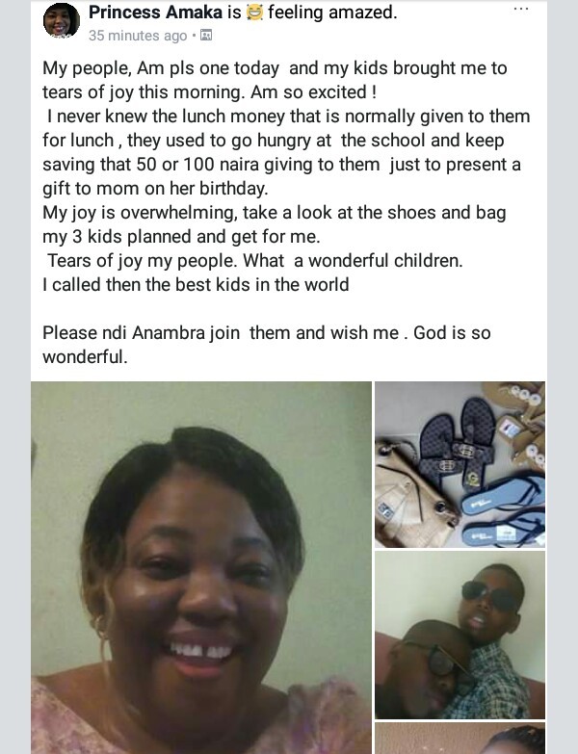Click the Princess Amaka name link
Viewport: 578px width, 754px height.
click(x=155, y=13)
